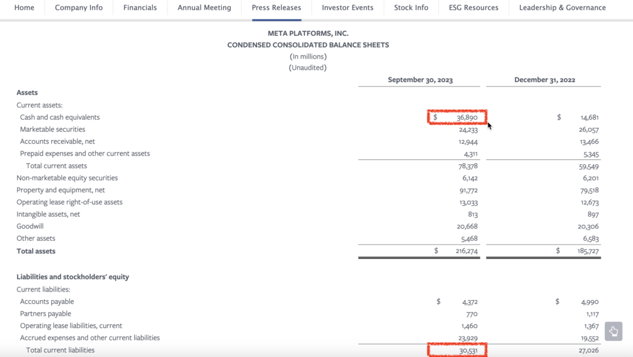The height and width of the screenshot is (357, 633).
Task: Click total assets value "185,727"
Action: click(x=588, y=251)
